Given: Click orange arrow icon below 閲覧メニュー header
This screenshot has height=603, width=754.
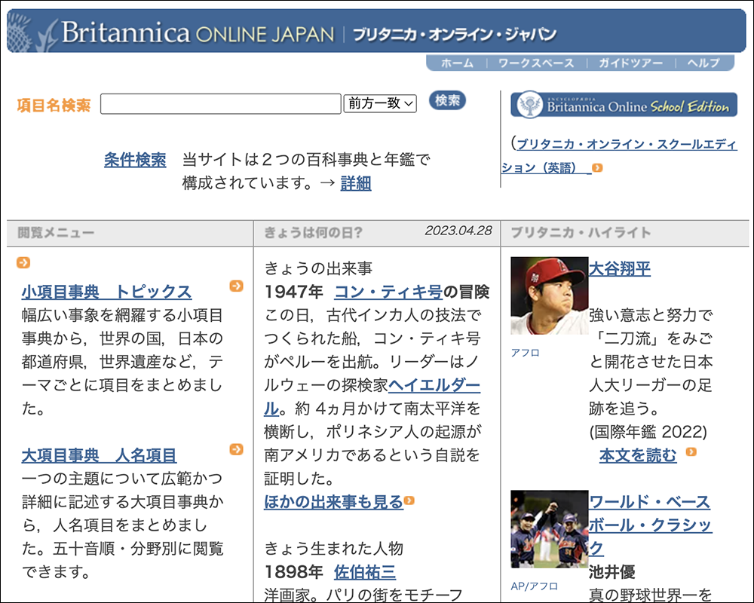Looking at the screenshot, I should [23, 262].
